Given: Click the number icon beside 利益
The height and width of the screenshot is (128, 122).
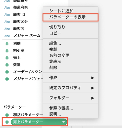Looking at the screenshot, I should (x=7, y=44).
